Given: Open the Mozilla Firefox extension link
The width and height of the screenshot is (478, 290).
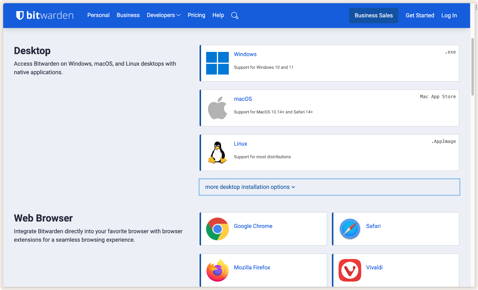Looking at the screenshot, I should 252,268.
